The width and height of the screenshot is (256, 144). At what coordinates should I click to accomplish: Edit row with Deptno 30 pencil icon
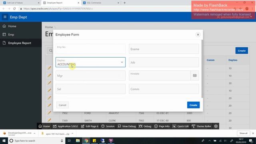49,83
